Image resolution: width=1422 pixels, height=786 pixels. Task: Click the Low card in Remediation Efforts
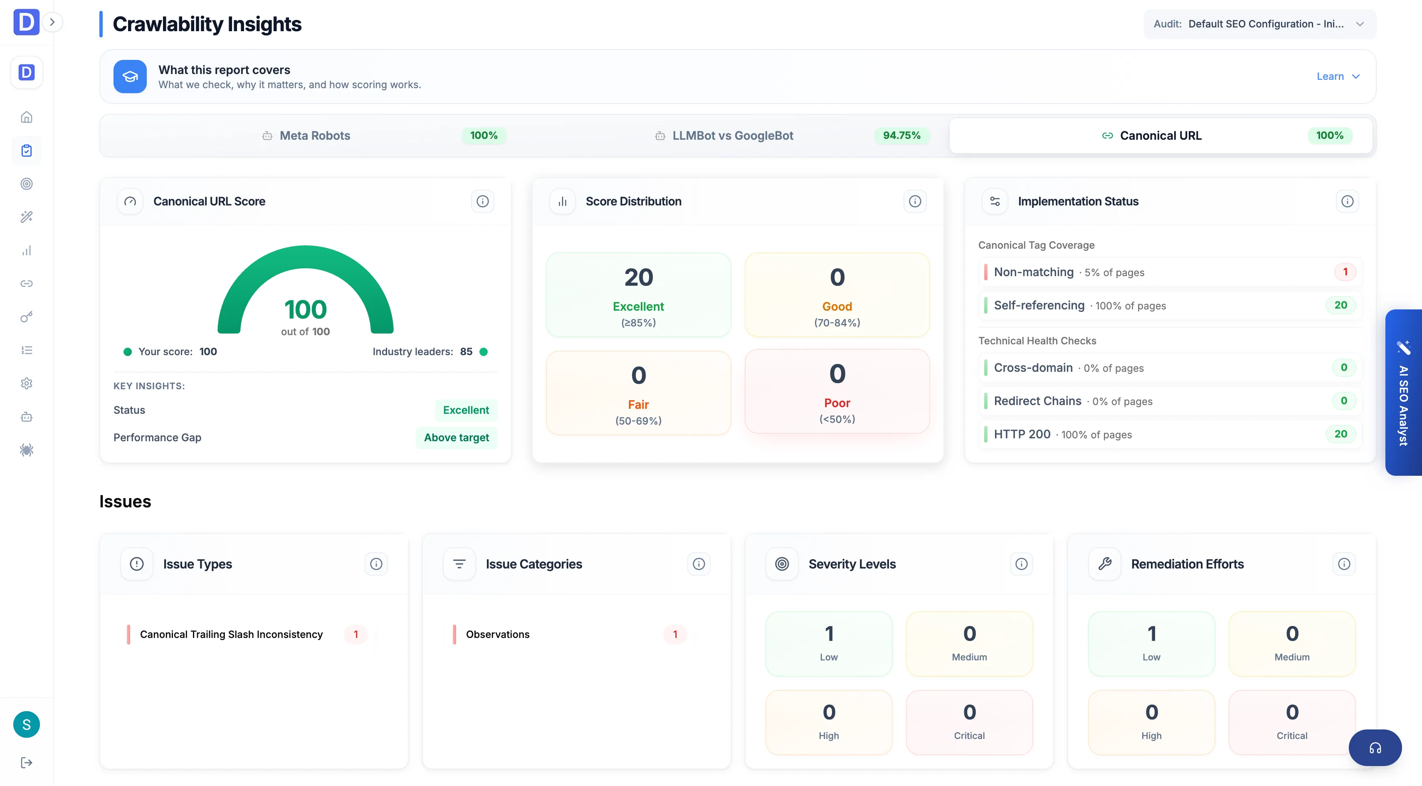tap(1151, 644)
